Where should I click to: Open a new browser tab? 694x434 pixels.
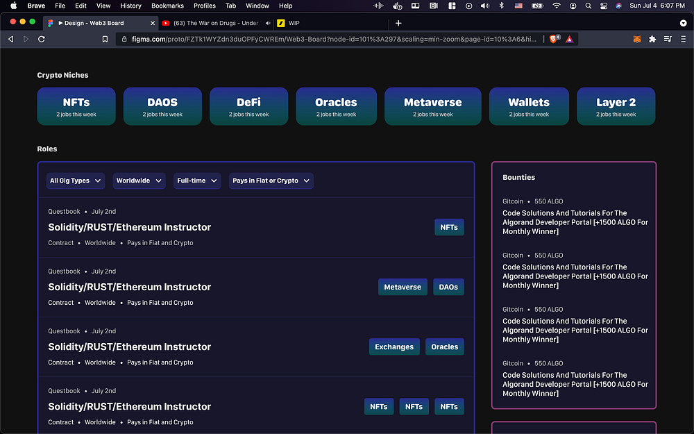[398, 23]
